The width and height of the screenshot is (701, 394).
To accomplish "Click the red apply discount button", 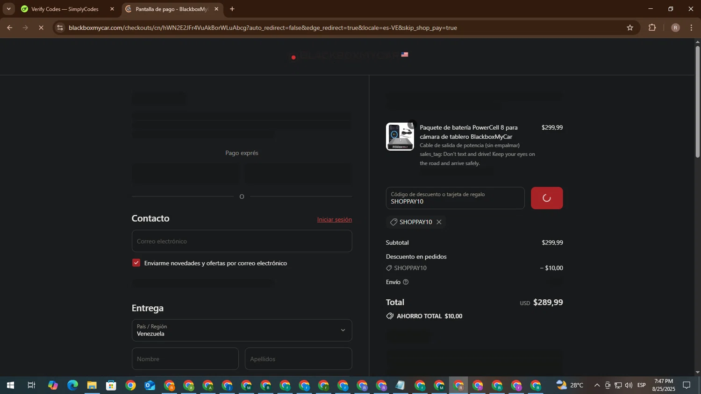I will click(547, 198).
